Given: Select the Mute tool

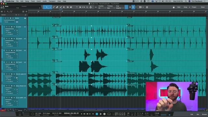Looking at the screenshot, I should [64, 7].
